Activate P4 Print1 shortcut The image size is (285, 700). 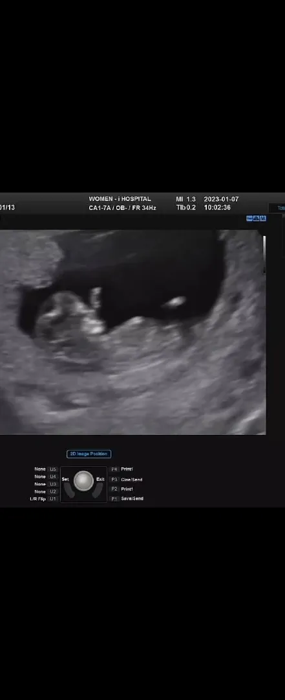click(122, 469)
